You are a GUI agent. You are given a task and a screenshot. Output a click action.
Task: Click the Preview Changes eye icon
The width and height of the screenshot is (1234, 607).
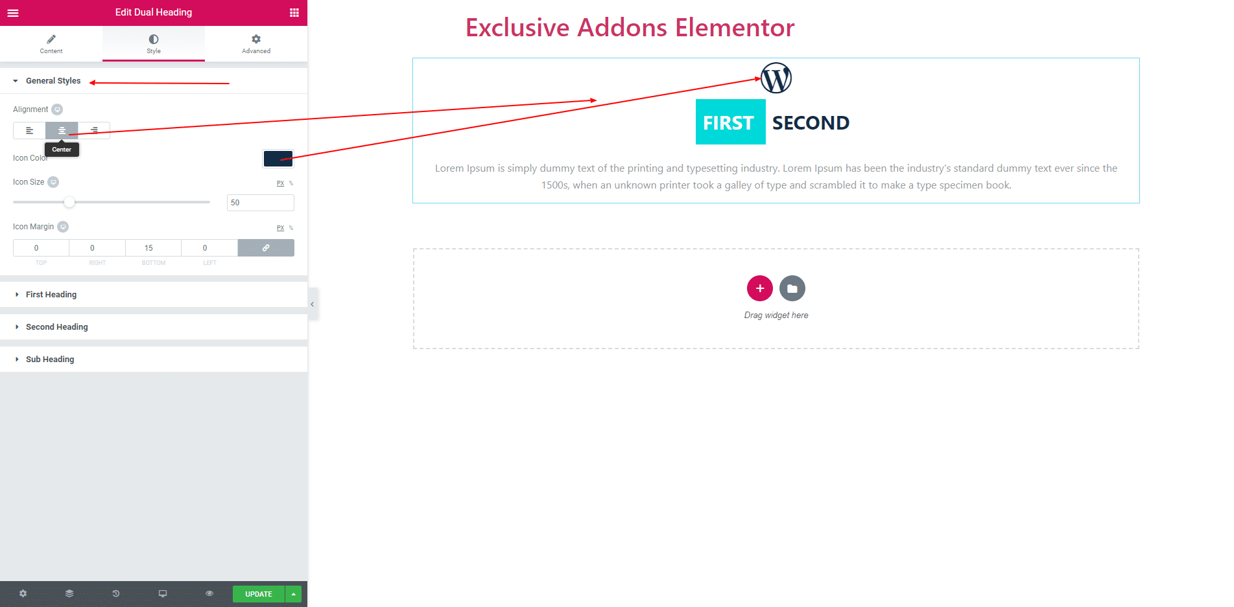click(209, 593)
